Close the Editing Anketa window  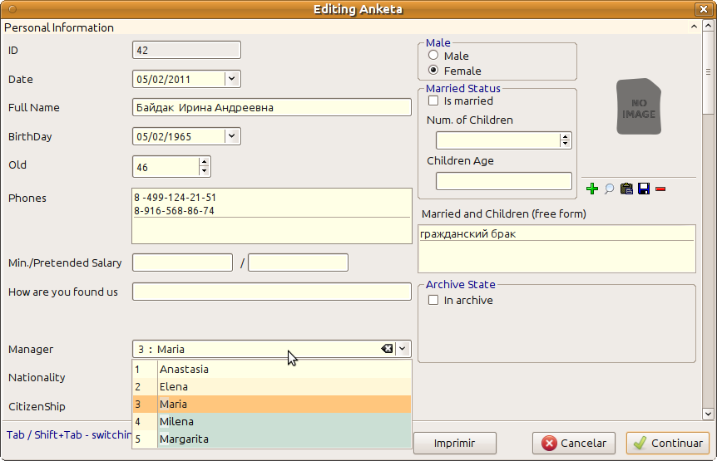click(704, 8)
